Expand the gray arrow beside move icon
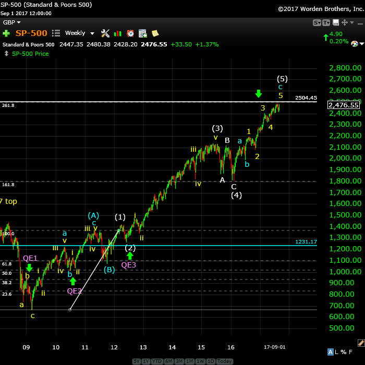Viewport: 365px width, 365px height. [x=352, y=22]
